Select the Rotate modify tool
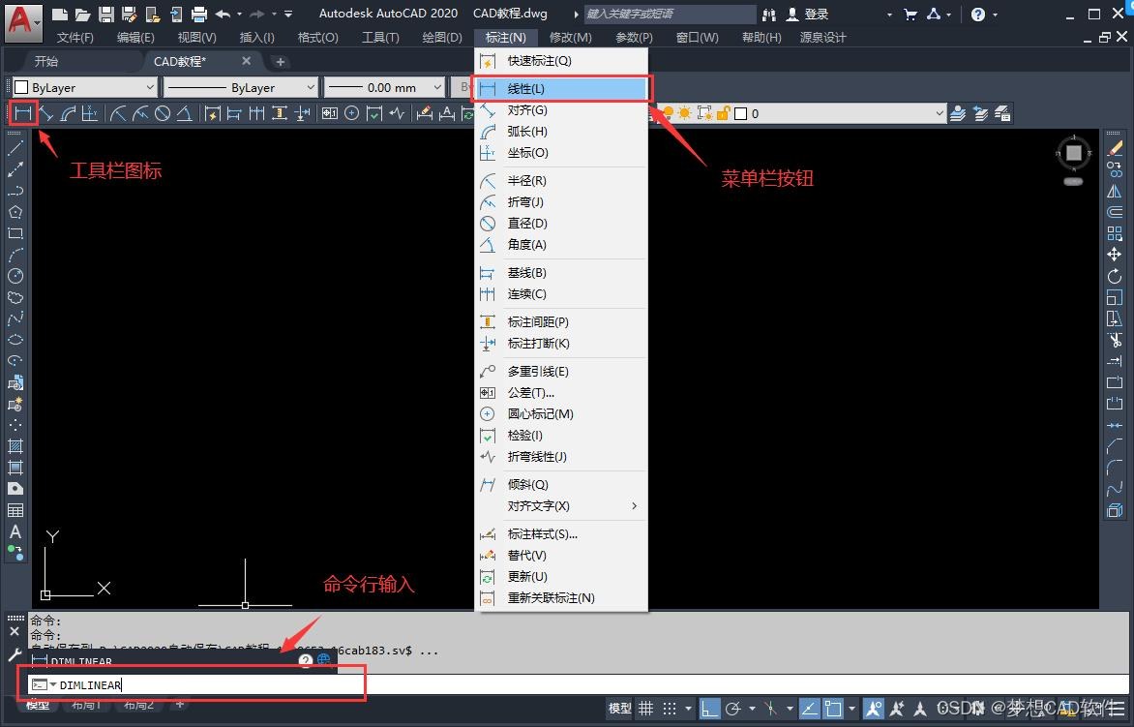 pos(1115,276)
